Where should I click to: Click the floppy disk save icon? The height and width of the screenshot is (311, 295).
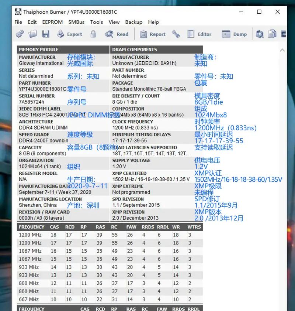point(45,34)
